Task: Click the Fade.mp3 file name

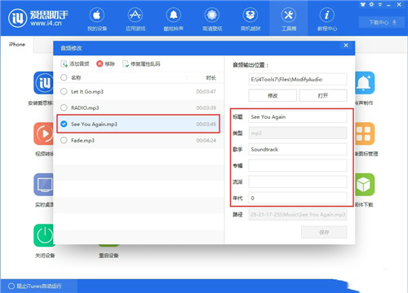Action: 82,141
